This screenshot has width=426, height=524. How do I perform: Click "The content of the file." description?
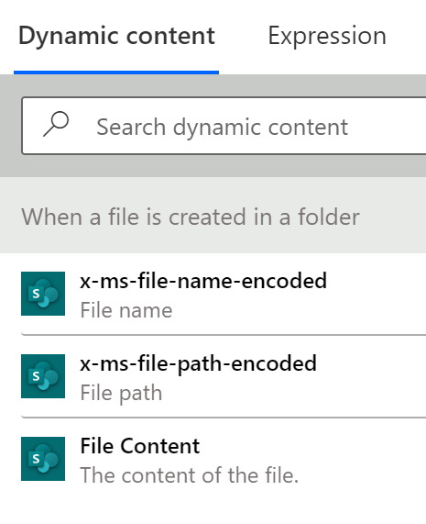coord(190,474)
